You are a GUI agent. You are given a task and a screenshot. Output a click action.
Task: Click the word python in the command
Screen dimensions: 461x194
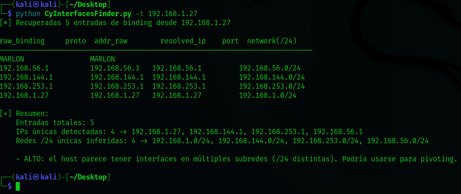click(x=28, y=14)
